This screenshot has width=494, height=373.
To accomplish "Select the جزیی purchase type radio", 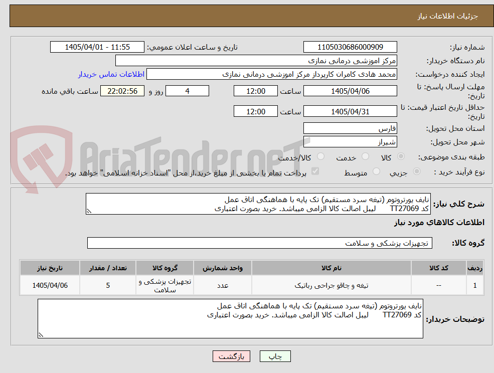I will (416, 171).
